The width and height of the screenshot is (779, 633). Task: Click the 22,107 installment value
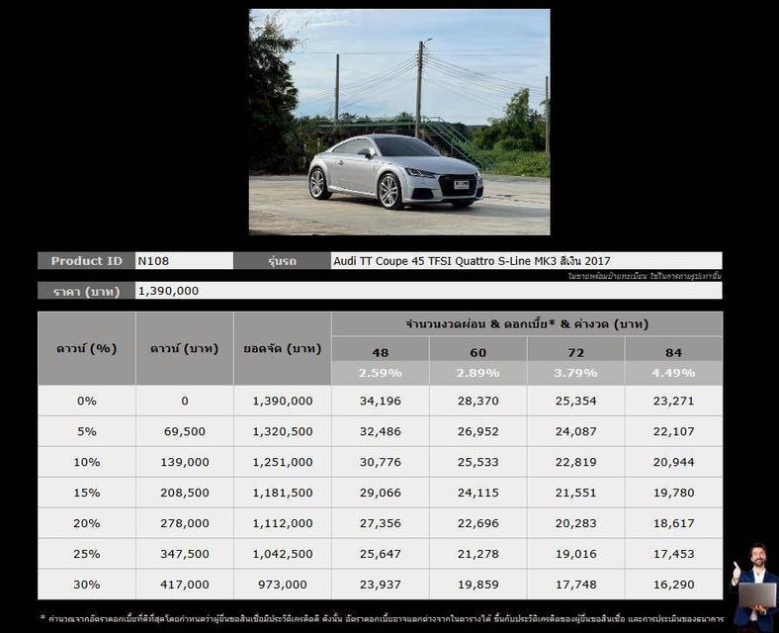673,431
